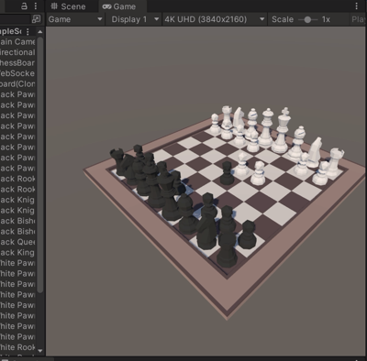Viewport: 367px width, 361px height.
Task: Click the hierarchy search input field
Action: (x=16, y=19)
